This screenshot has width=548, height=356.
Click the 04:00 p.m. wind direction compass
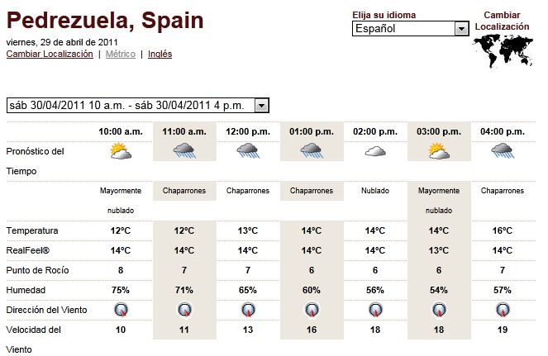coord(502,310)
